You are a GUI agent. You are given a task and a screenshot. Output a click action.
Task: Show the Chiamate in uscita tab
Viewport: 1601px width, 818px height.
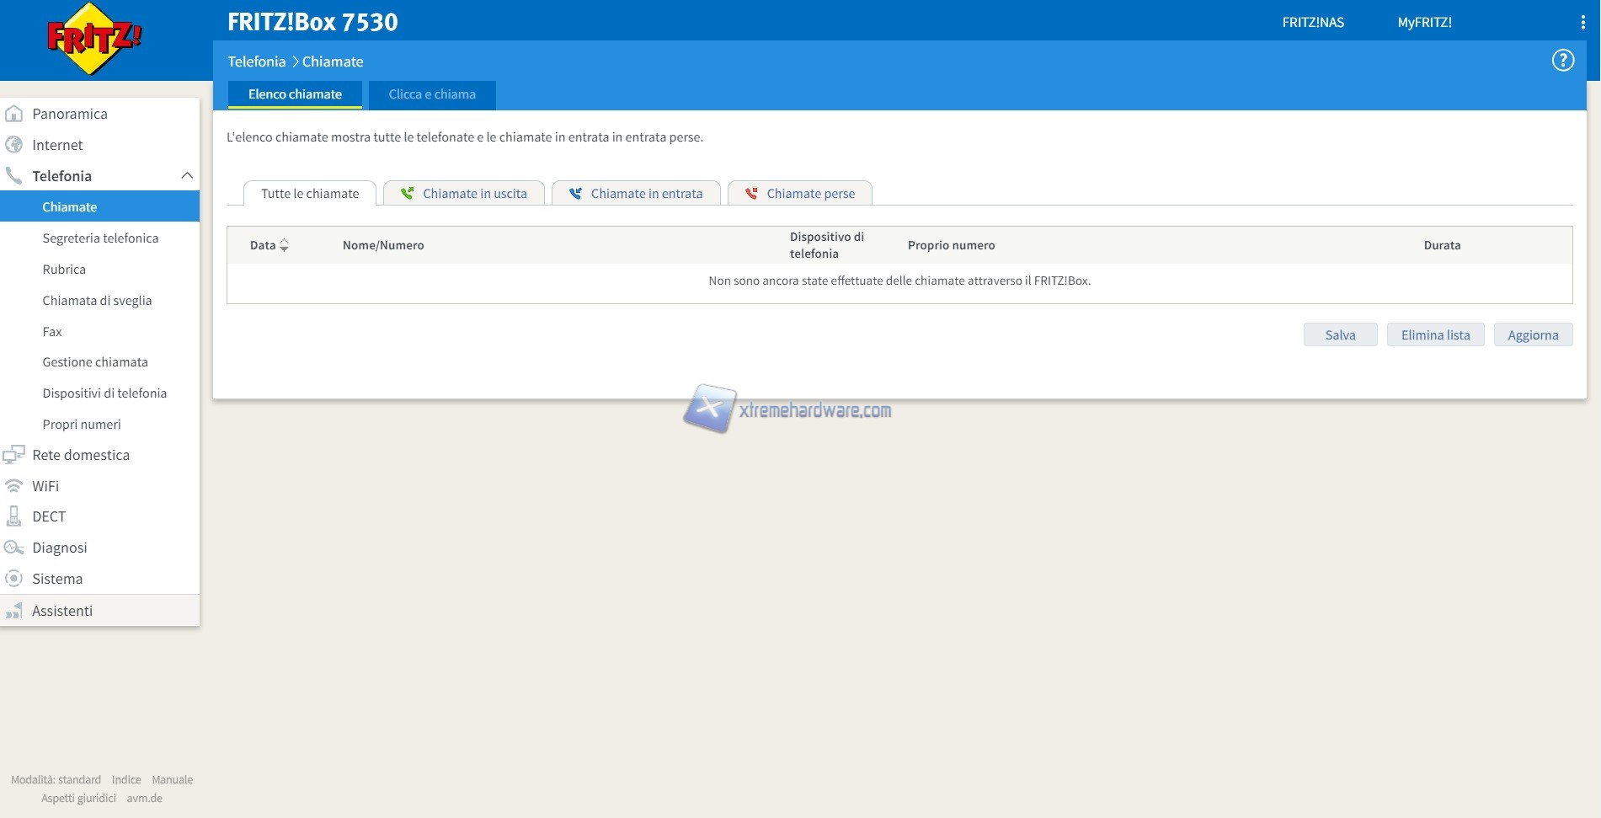tap(464, 194)
